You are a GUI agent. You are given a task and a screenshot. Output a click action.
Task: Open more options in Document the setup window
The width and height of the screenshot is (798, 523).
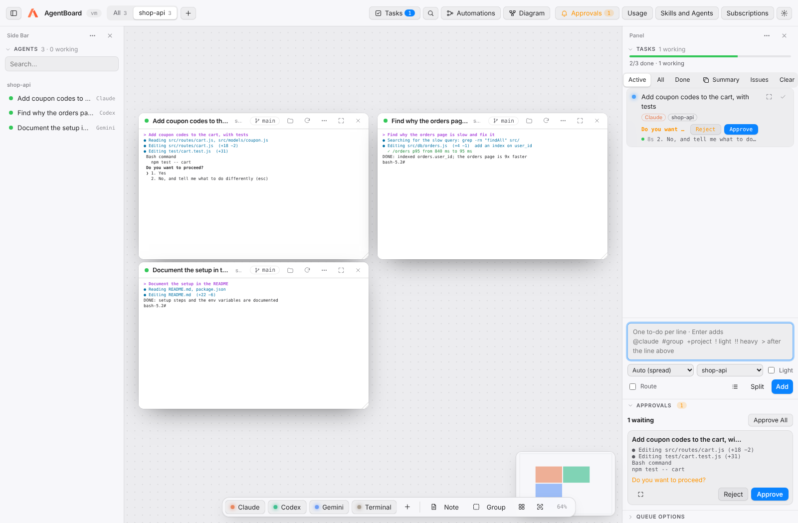324,270
